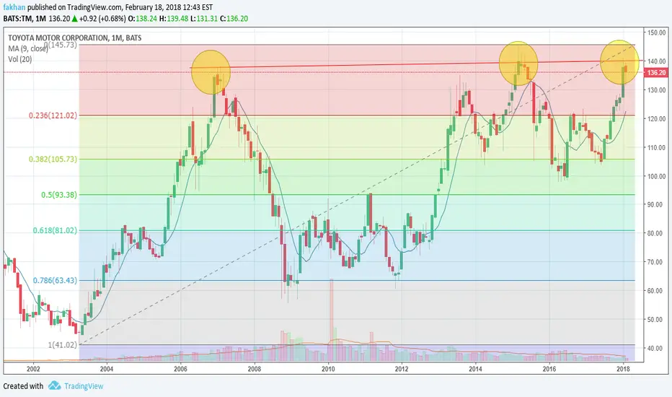This screenshot has width=672, height=397.
Task: Click the yellow circle marking the 2007 peak
Action: (x=211, y=71)
